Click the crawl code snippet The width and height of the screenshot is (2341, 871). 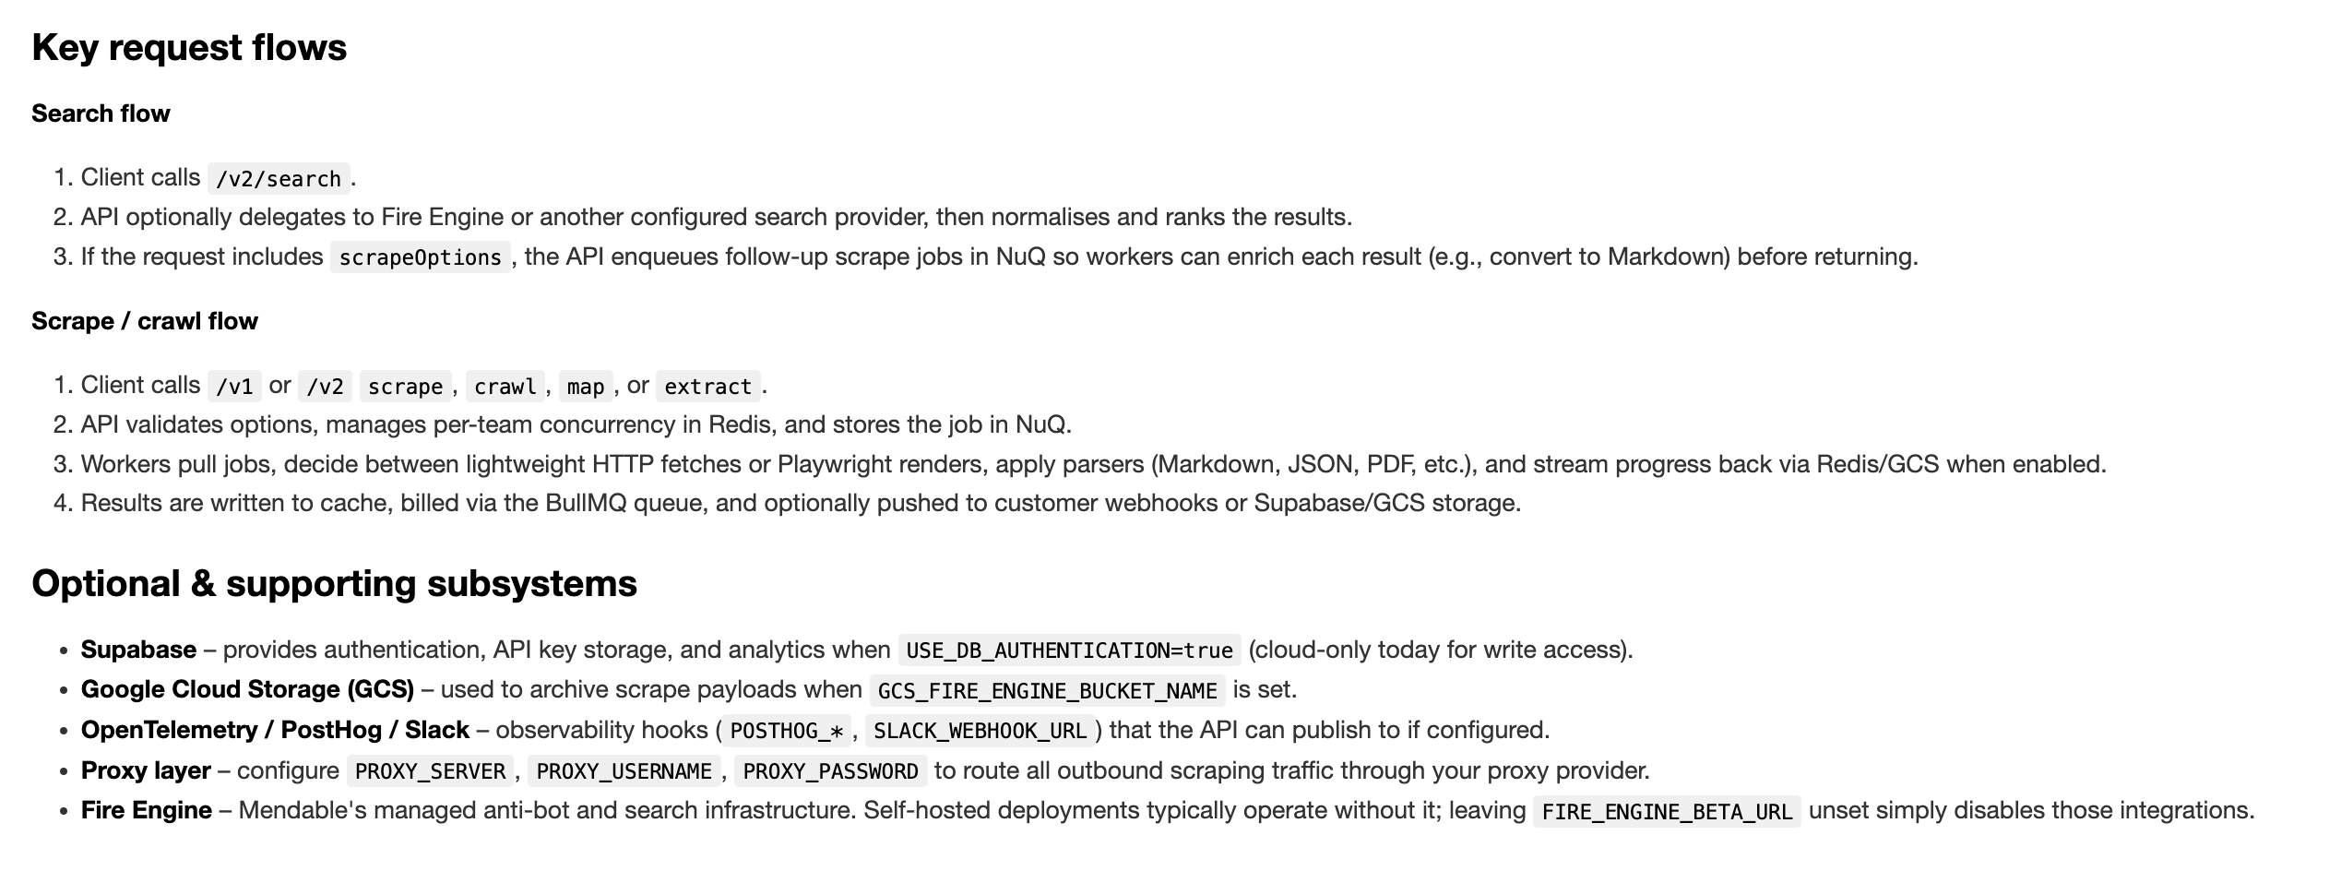505,387
